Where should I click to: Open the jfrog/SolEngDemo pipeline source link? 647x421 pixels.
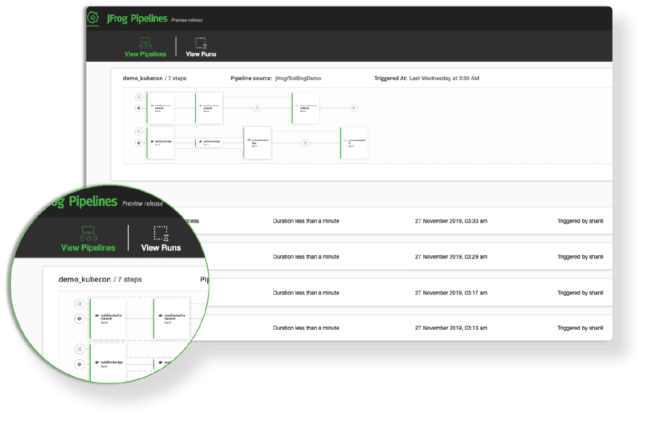298,78
